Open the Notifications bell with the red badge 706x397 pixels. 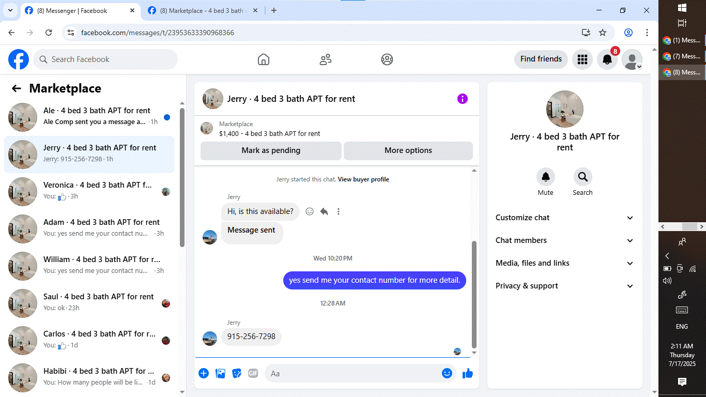[x=607, y=59]
